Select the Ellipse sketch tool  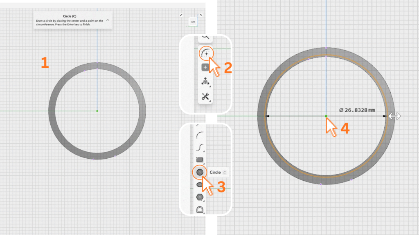click(200, 184)
